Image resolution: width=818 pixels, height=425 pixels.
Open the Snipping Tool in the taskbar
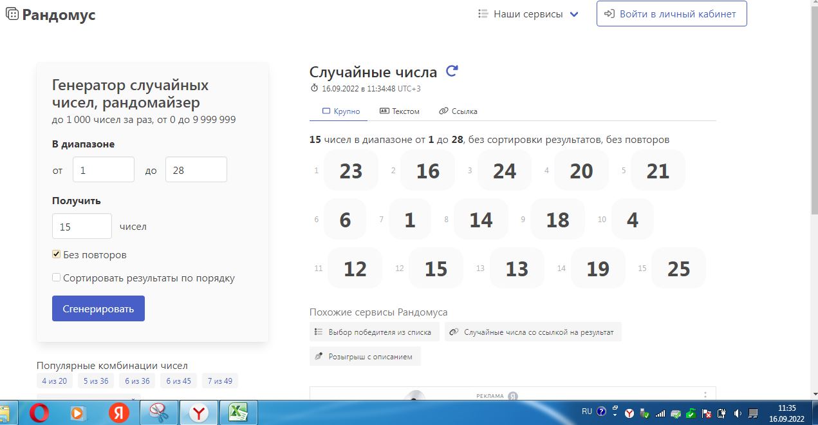tap(158, 413)
